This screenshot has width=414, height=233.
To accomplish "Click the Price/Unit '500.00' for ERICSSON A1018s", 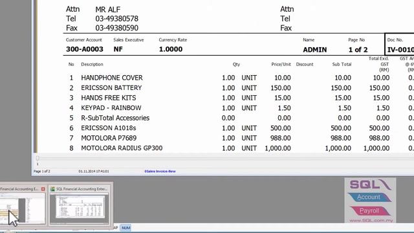I will pyautogui.click(x=281, y=128).
